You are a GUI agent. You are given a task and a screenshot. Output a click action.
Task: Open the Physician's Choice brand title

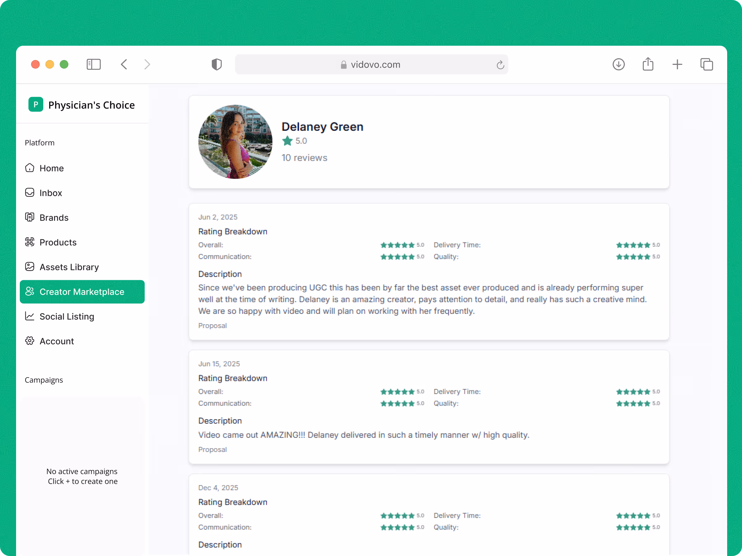click(92, 105)
